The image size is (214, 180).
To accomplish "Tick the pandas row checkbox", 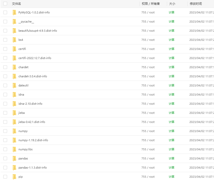I will (x=5, y=158).
